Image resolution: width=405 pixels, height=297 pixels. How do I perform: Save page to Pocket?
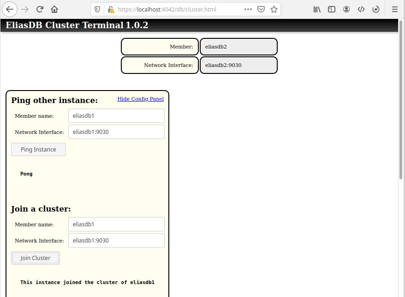click(x=261, y=9)
